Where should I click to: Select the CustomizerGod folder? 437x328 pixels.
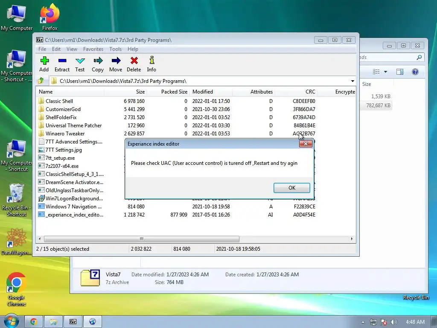point(63,109)
